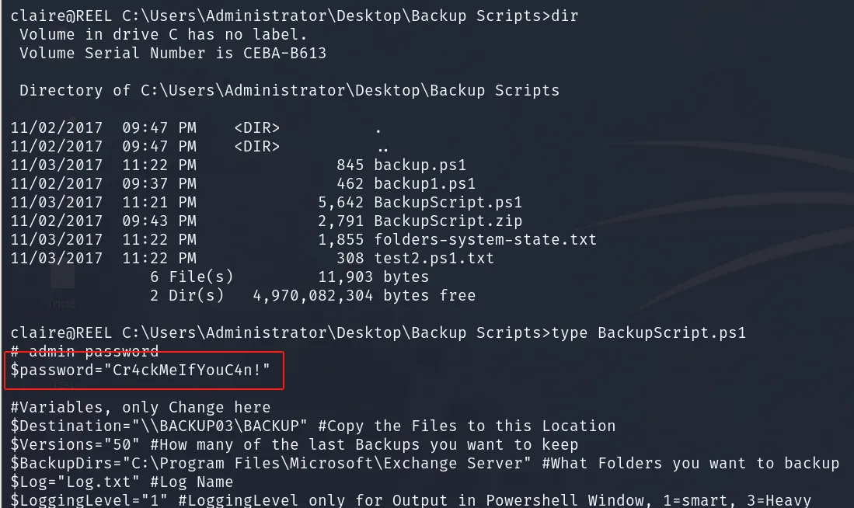Click the #Variables, only Change here comment

141,407
